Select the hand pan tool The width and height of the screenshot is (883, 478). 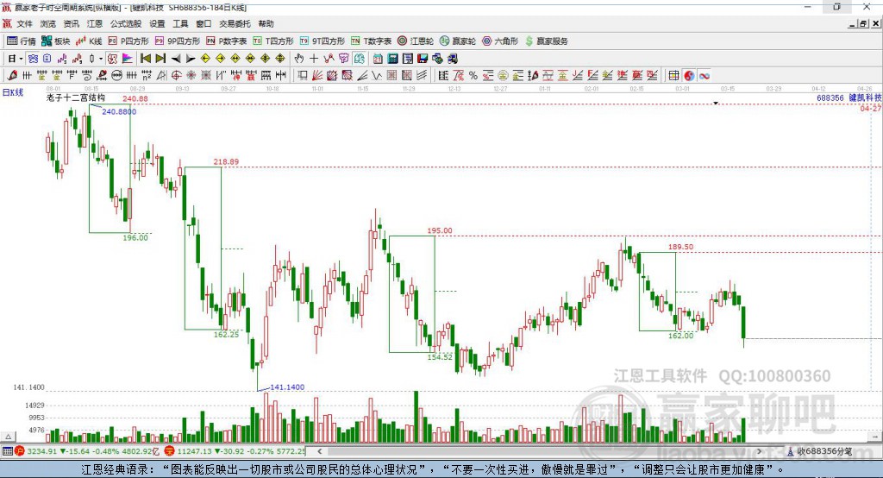(x=299, y=59)
